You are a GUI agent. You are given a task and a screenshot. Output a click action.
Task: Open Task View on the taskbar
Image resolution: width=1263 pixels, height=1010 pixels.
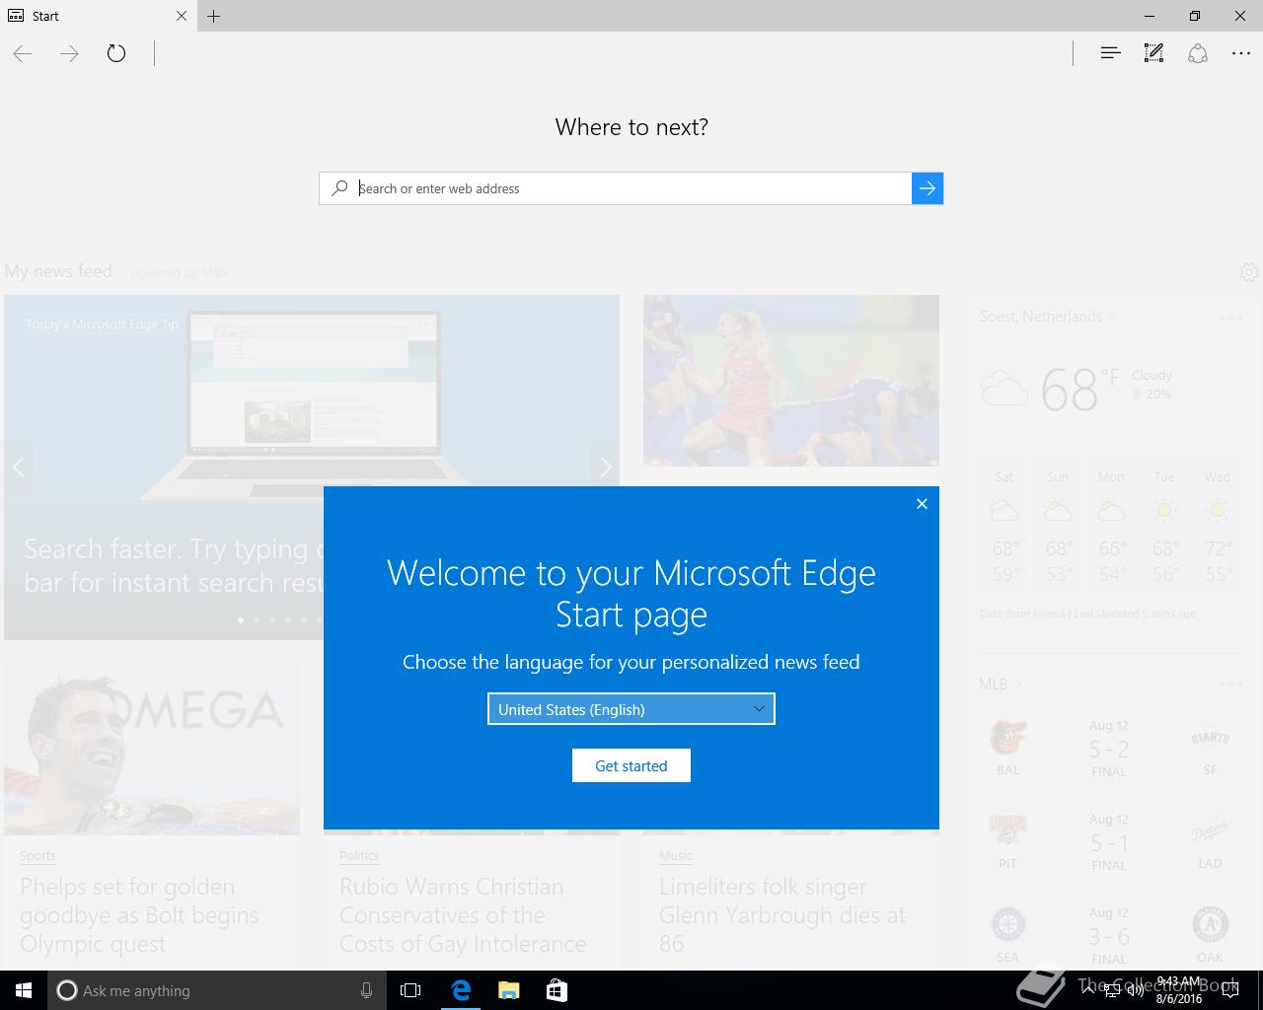pyautogui.click(x=410, y=990)
